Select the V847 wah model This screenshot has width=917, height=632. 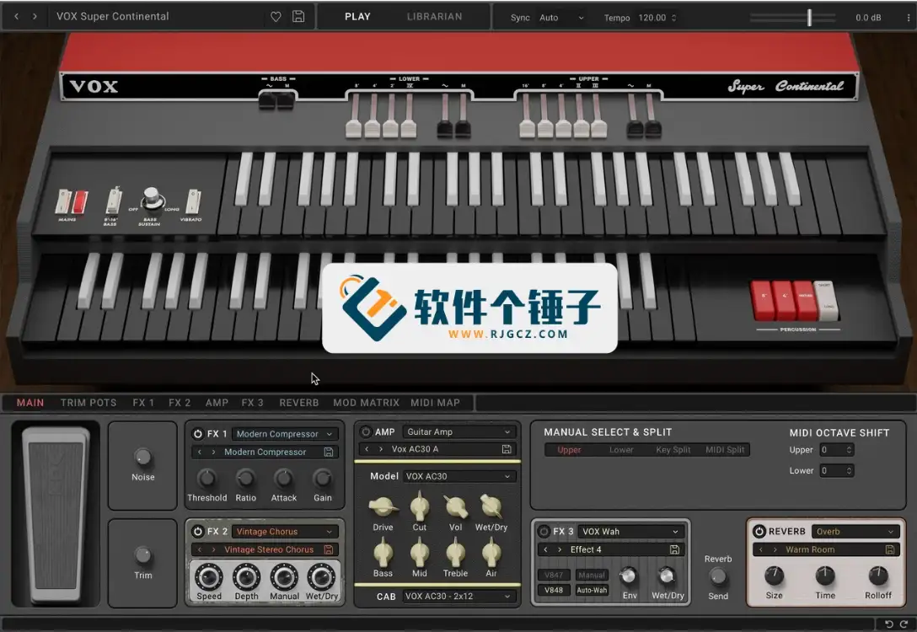pos(553,576)
